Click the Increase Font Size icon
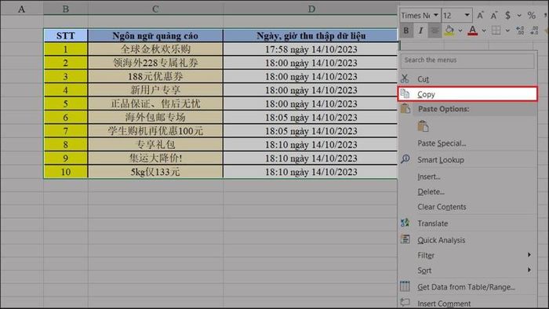This screenshot has height=309, width=549. (480, 16)
